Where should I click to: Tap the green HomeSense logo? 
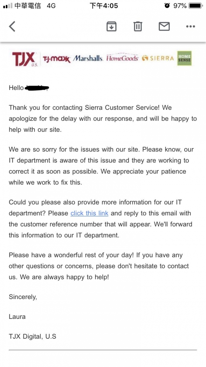(x=184, y=58)
